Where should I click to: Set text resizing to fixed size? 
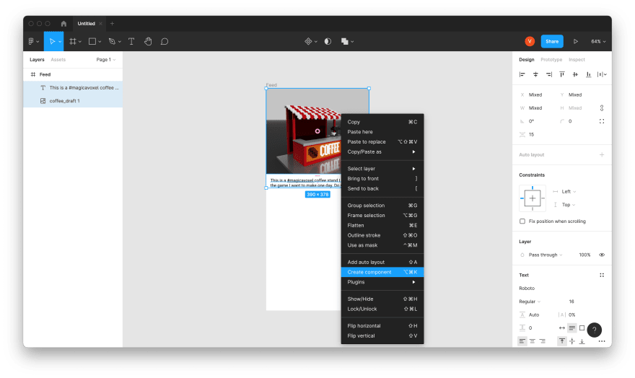tap(582, 328)
